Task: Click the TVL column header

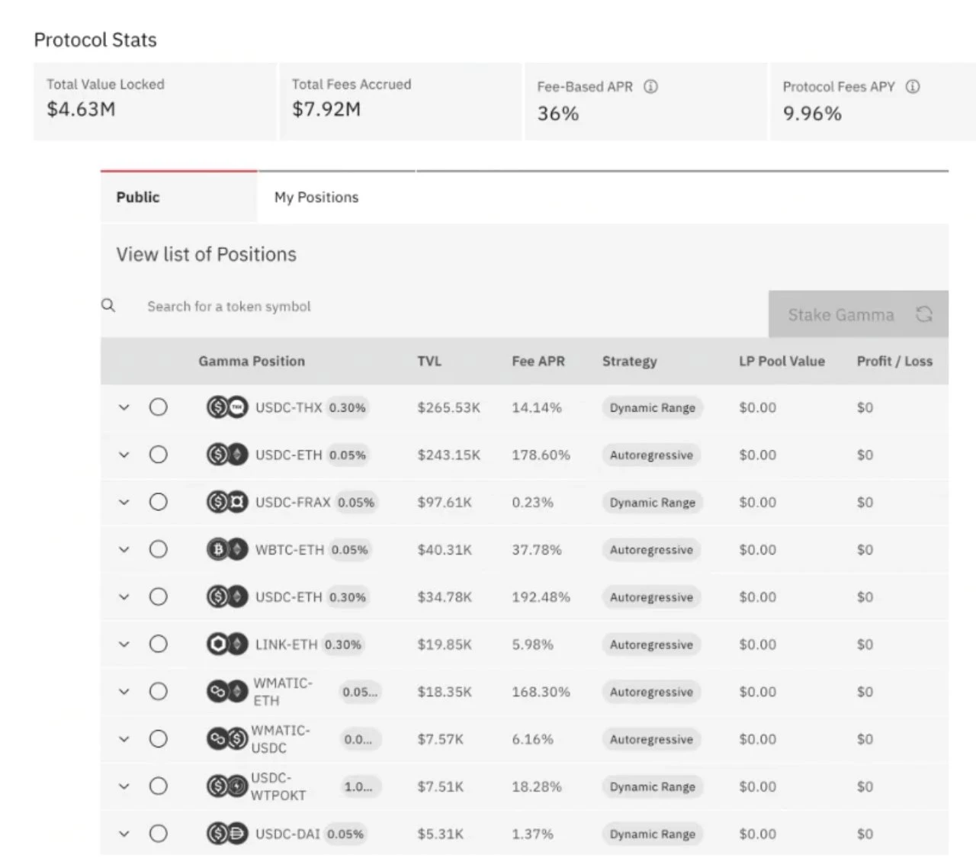Action: tap(429, 362)
